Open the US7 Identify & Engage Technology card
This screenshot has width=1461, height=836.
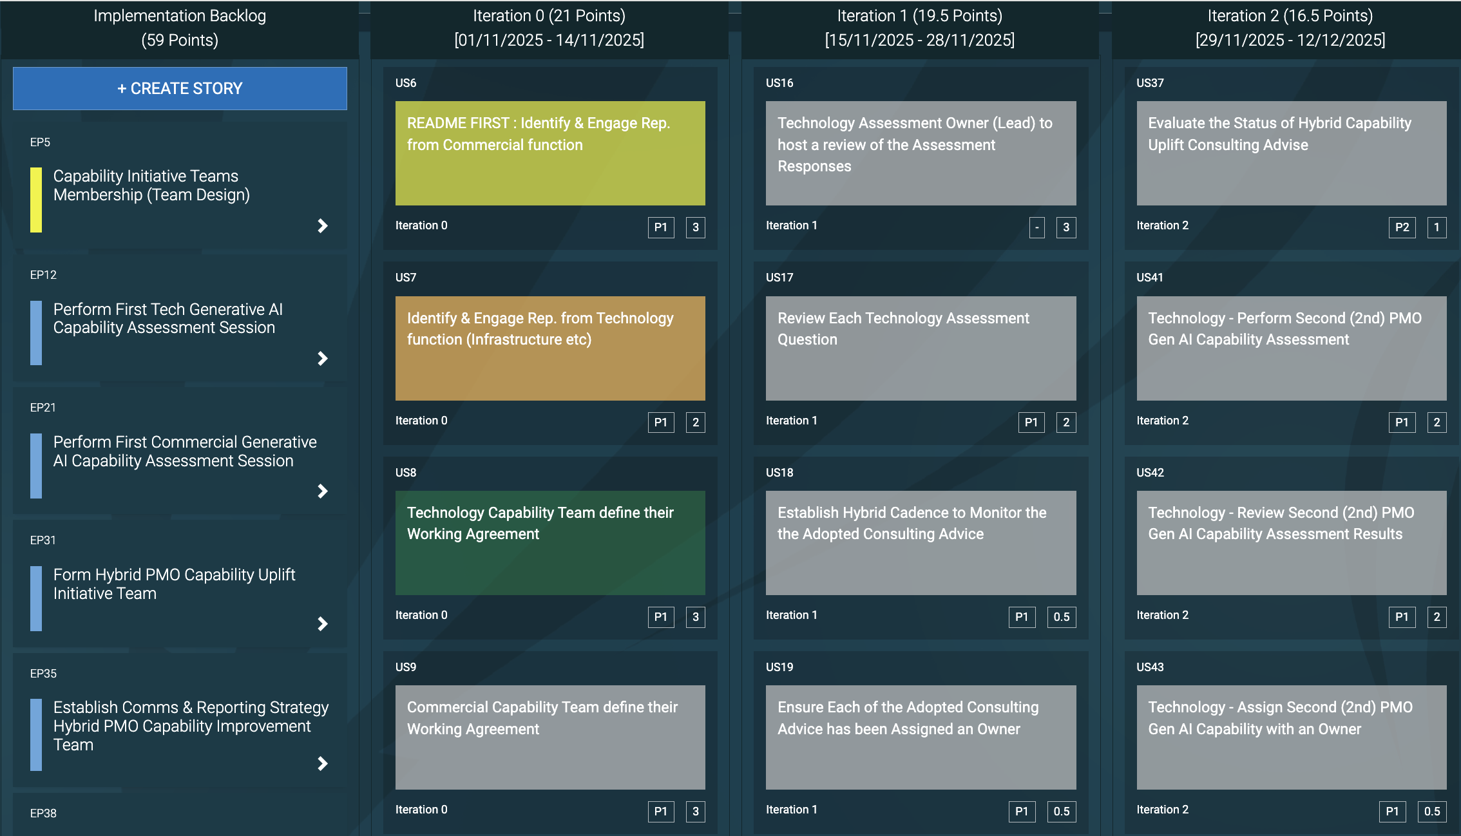549,348
